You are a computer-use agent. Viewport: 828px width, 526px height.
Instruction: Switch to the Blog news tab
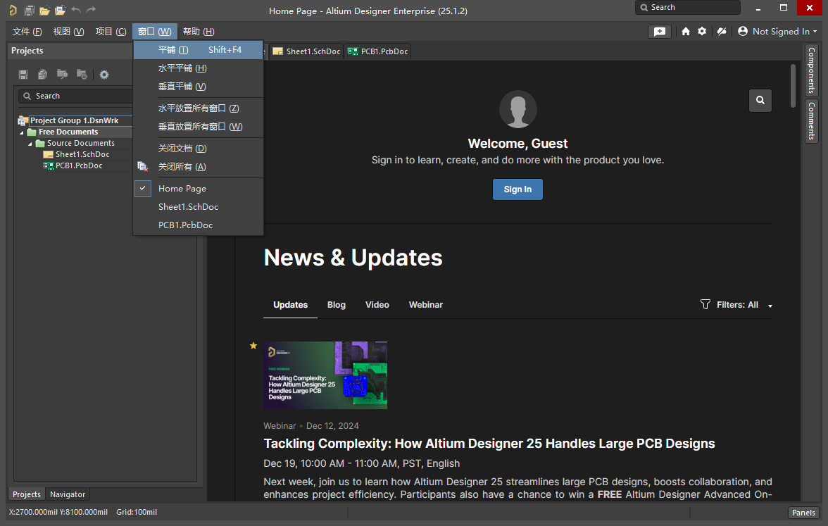click(337, 305)
